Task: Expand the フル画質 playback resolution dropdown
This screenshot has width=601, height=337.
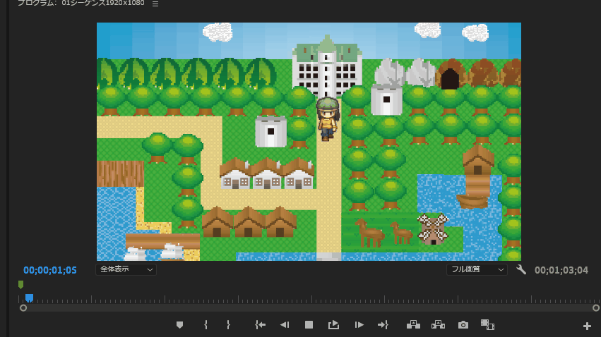Action: pos(477,269)
